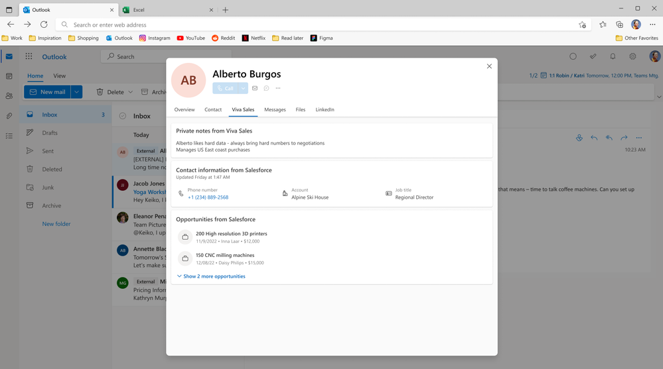Select the Viva Sales tab
This screenshot has width=663, height=369.
(243, 110)
